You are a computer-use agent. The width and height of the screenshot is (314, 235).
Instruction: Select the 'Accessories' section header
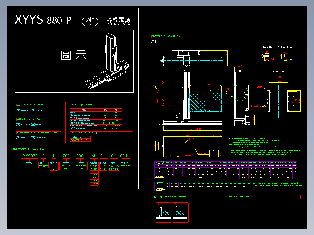(x=264, y=197)
